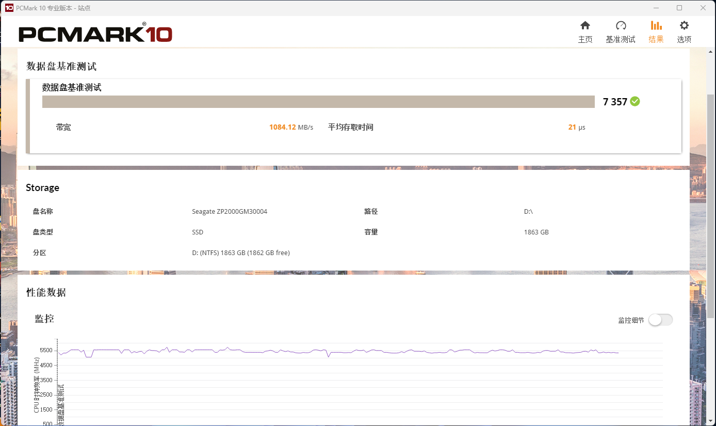The image size is (716, 426).
Task: Click the PCMark 10 title bar app icon
Action: pos(9,8)
